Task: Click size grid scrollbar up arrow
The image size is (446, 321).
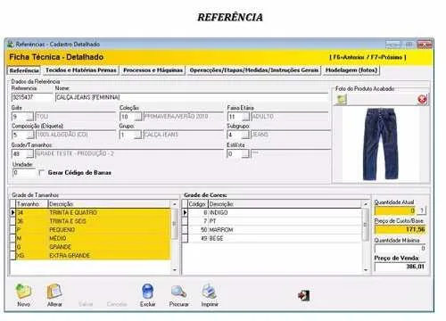Action: pos(175,204)
